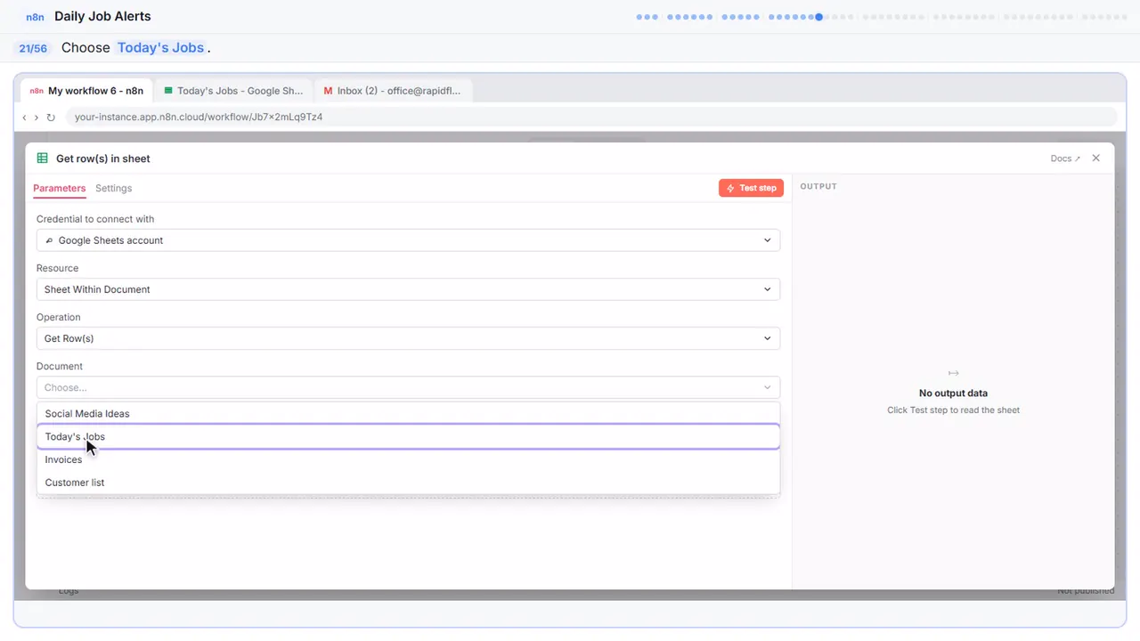Click the green Sheets icon on Today's Jobs tab
Image resolution: width=1140 pixels, height=641 pixels.
click(168, 91)
